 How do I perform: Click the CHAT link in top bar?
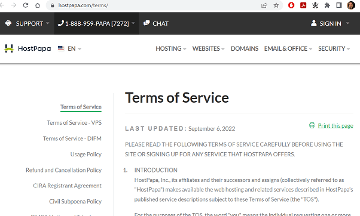(160, 23)
